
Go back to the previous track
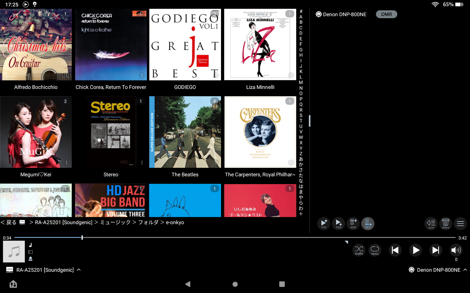395,250
